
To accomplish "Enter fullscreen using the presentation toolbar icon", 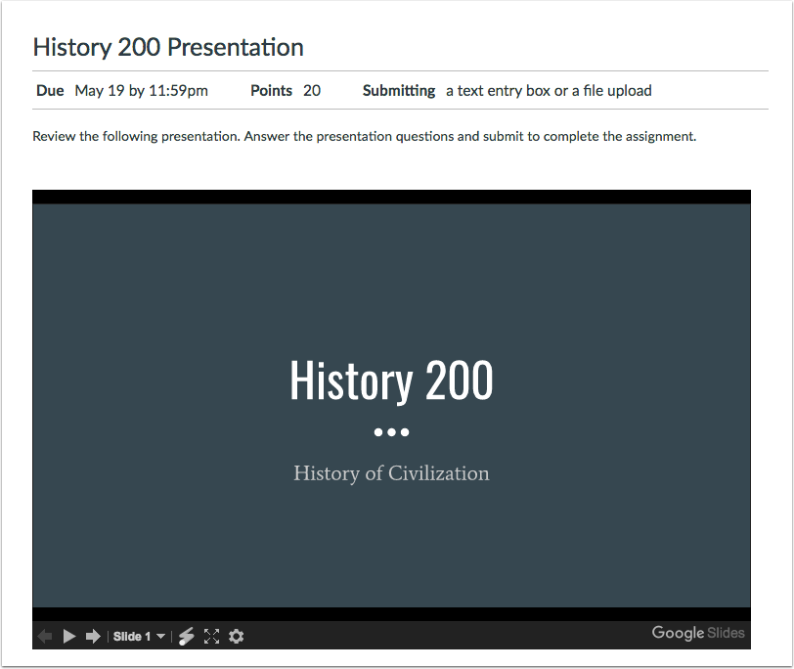I will tap(212, 636).
